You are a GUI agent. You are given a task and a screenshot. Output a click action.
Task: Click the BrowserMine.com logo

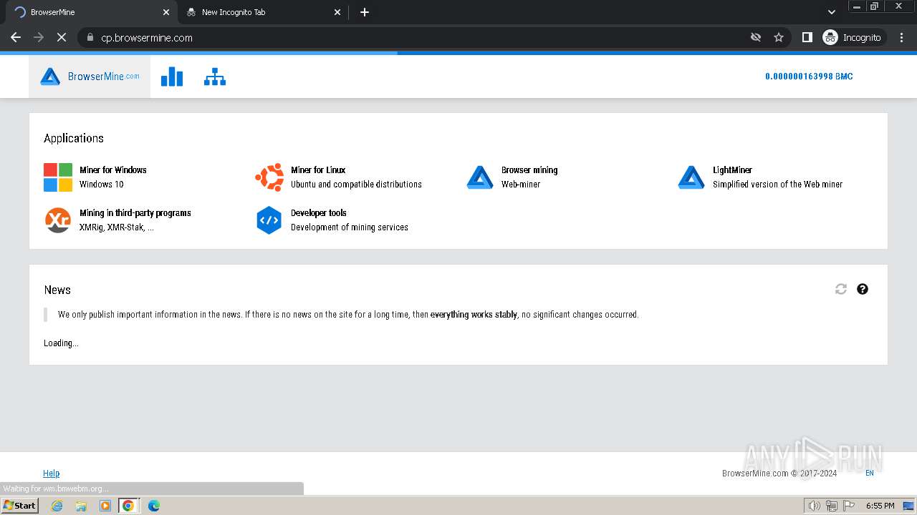(90, 77)
